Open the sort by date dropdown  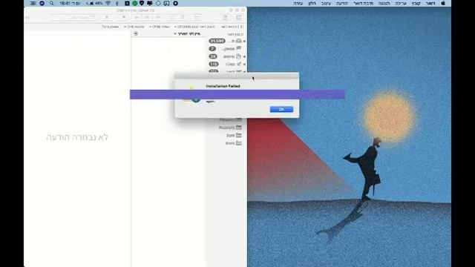coord(187,34)
